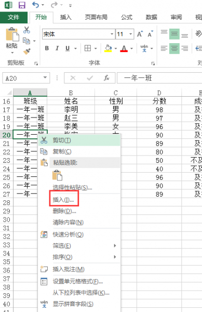Click the paste option icon in context menu
Viewport: 202px width, 312px height.
pos(57,175)
